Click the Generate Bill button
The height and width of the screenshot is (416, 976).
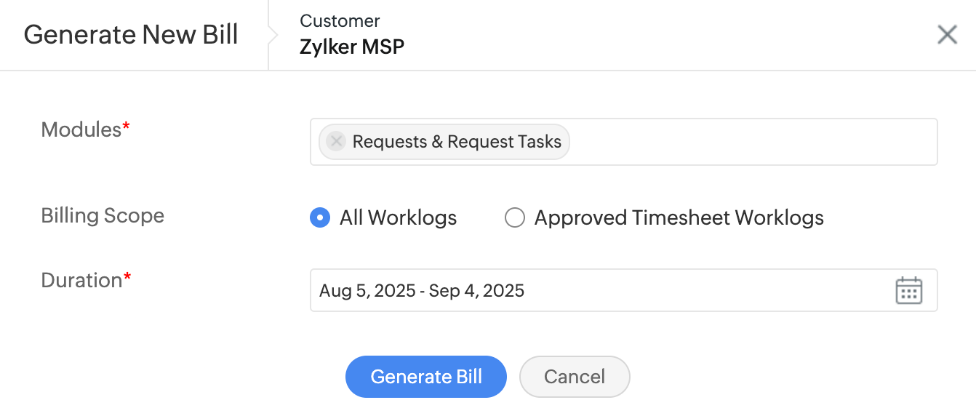point(426,377)
